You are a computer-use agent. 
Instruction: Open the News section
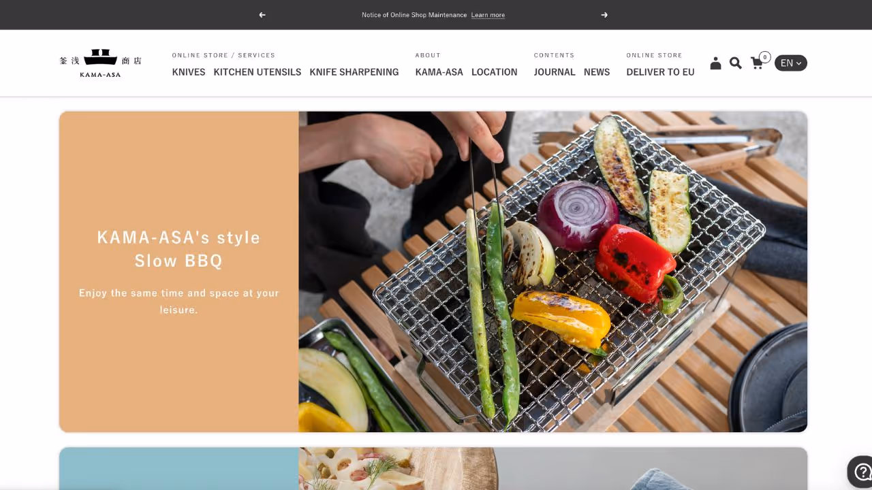[x=597, y=72]
